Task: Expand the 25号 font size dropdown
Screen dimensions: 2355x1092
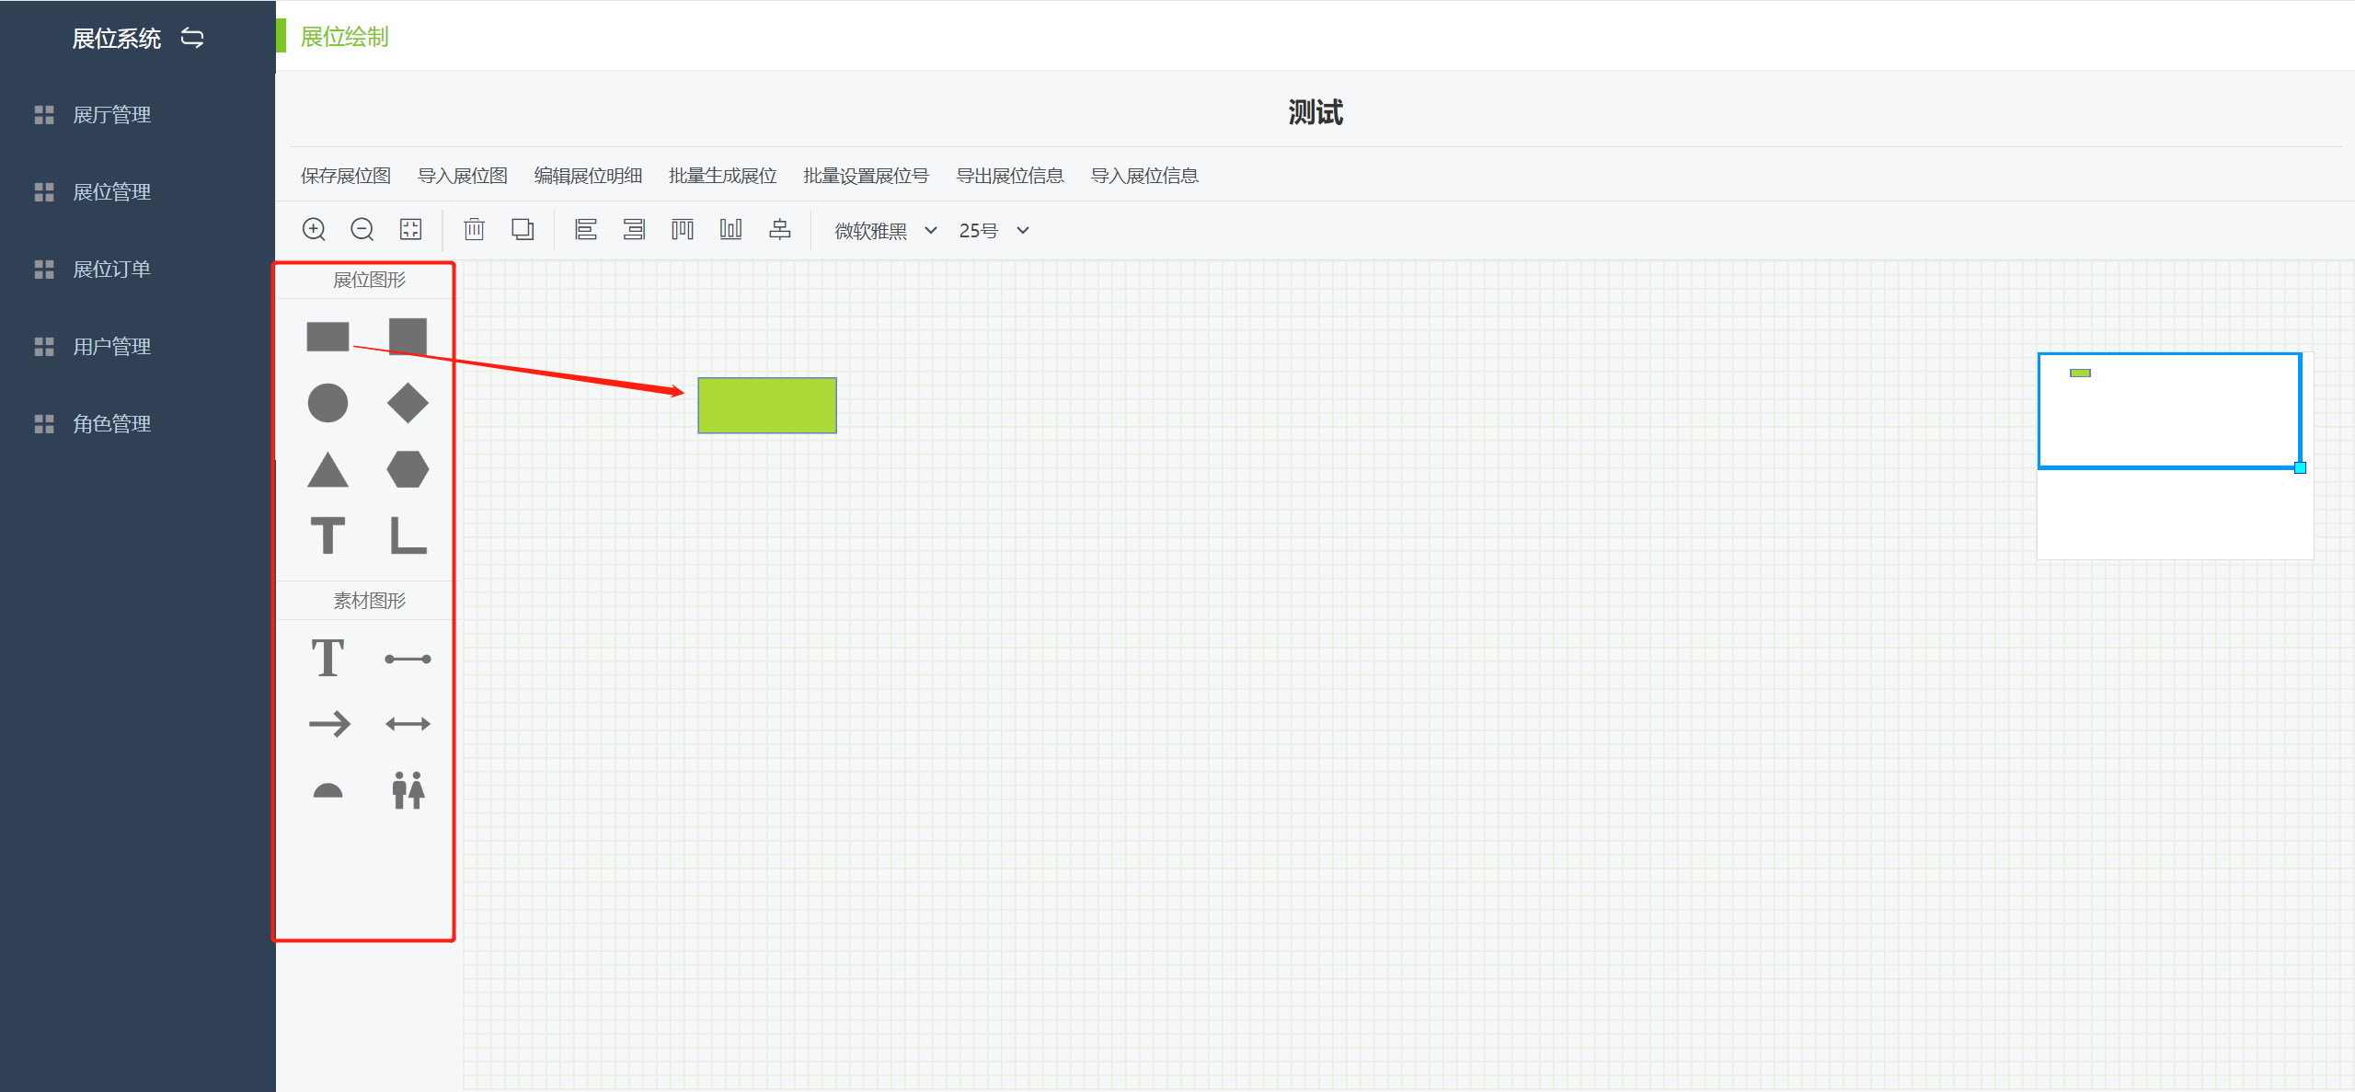Action: tap(994, 231)
